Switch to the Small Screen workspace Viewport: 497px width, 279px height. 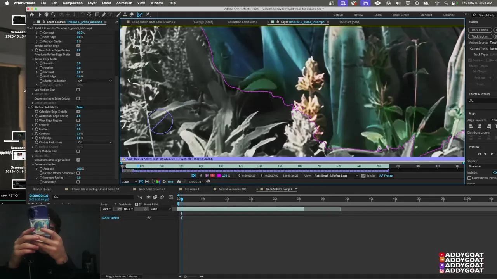pos(401,15)
